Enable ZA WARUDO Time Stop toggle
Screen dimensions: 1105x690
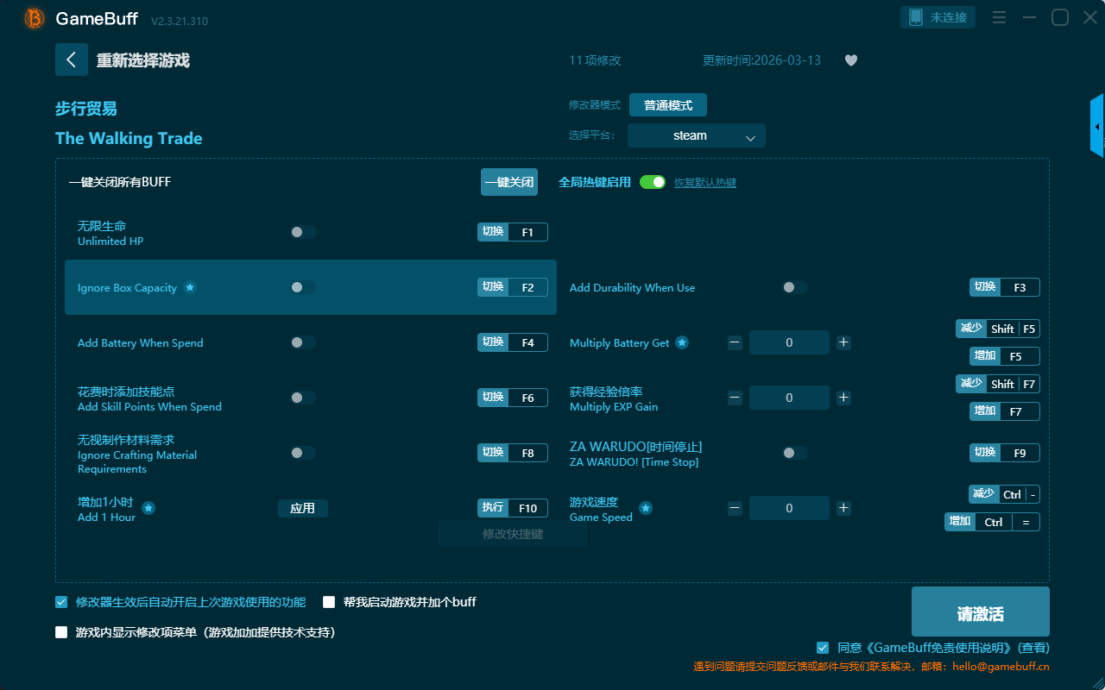tap(795, 453)
